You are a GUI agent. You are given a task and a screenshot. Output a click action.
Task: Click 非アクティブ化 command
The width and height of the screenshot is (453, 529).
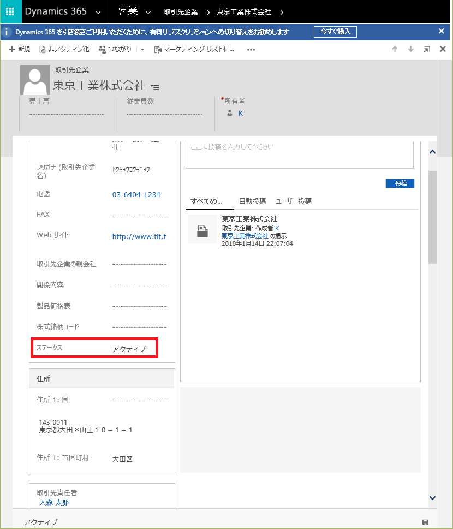64,49
